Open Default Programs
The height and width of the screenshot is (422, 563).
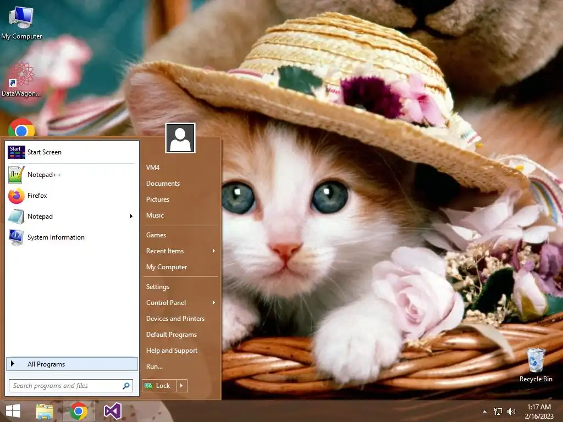tap(172, 335)
